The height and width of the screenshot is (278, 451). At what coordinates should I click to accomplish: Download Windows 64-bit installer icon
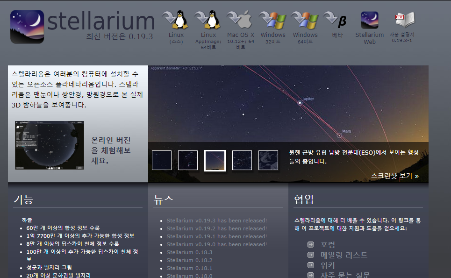click(305, 20)
